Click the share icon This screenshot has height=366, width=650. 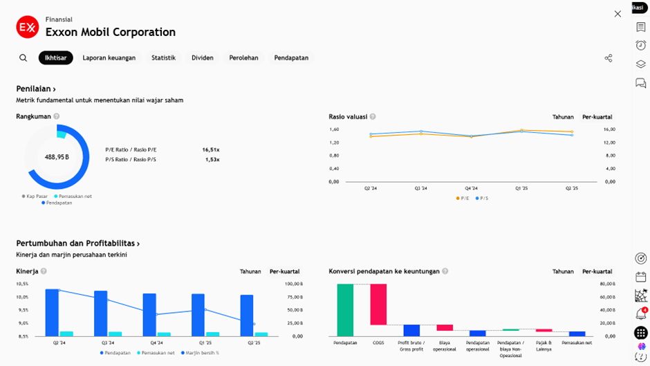click(609, 58)
